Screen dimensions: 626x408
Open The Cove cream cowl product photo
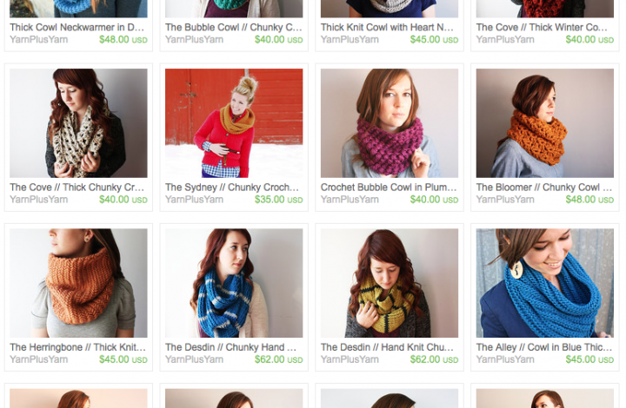pyautogui.click(x=78, y=123)
